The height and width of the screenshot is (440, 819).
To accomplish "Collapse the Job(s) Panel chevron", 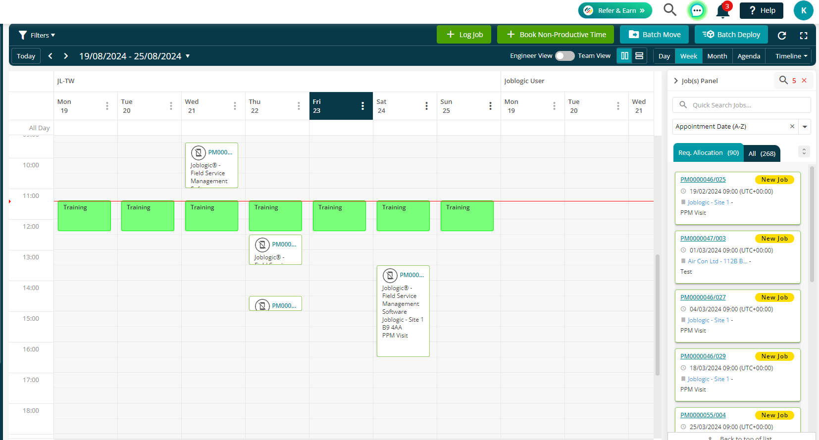I will 676,81.
